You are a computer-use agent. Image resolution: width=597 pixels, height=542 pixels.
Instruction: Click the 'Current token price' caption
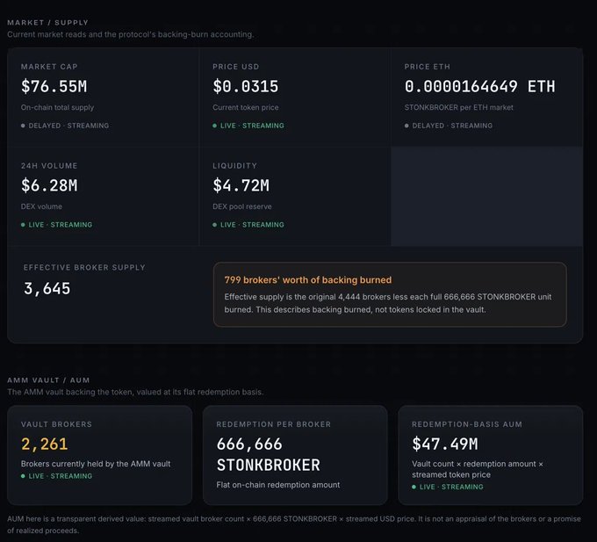[246, 107]
